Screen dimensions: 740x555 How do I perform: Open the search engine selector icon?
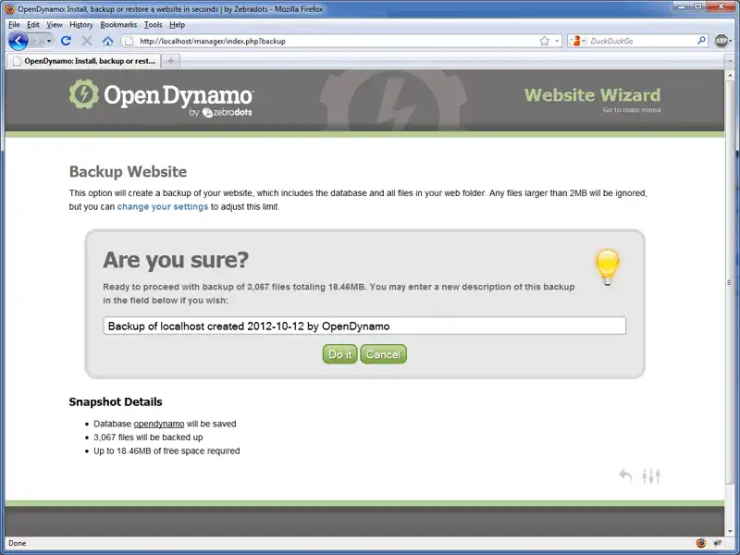(577, 41)
